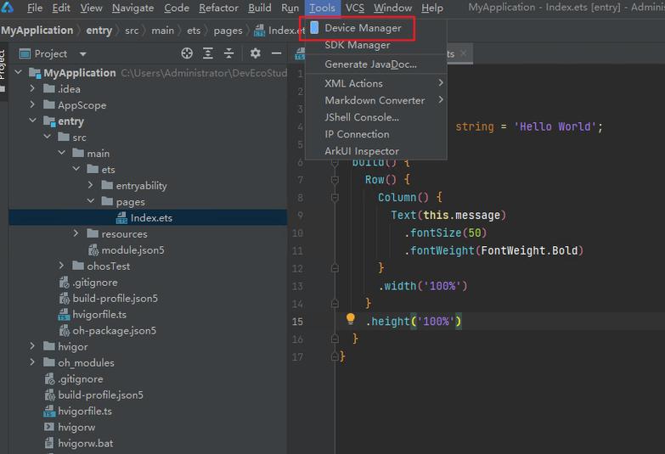Image resolution: width=665 pixels, height=454 pixels.
Task: Choose Generate JavaDoc... option
Action: [x=370, y=64]
